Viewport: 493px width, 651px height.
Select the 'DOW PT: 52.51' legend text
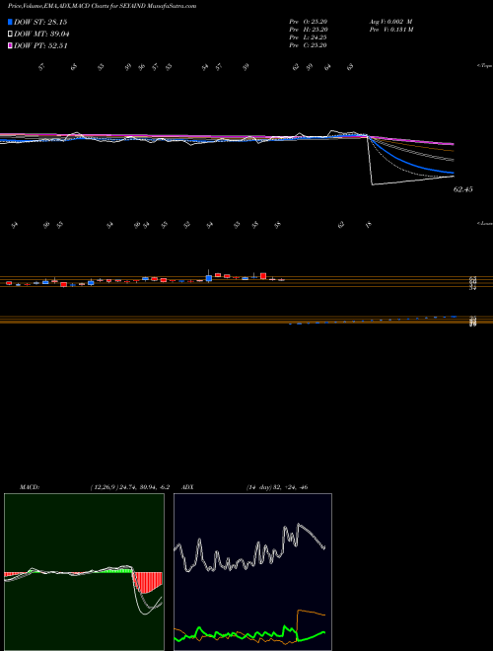(x=40, y=46)
